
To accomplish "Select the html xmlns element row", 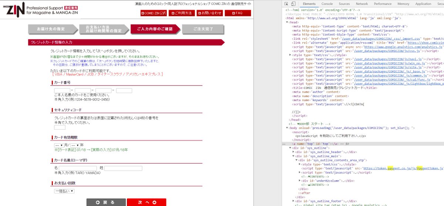I will coord(344,18).
